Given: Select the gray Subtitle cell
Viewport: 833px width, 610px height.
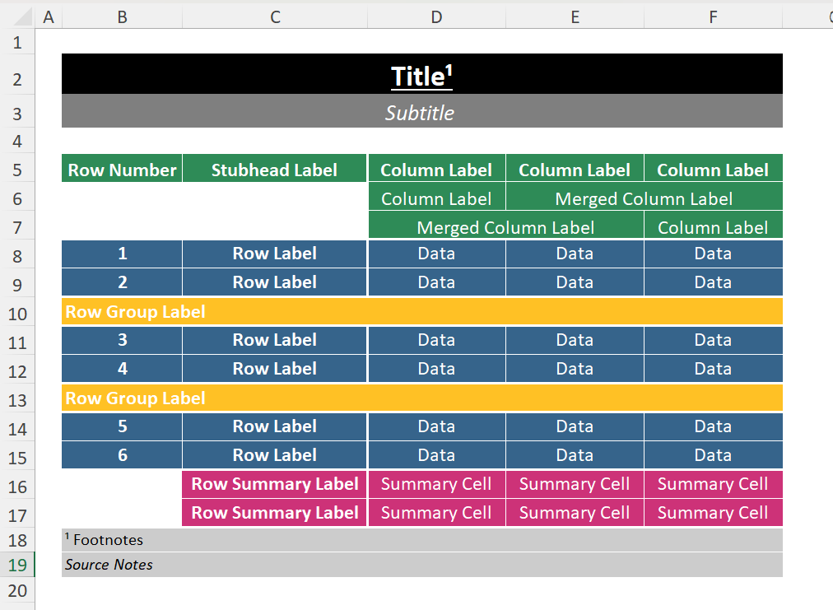Looking at the screenshot, I should point(421,113).
